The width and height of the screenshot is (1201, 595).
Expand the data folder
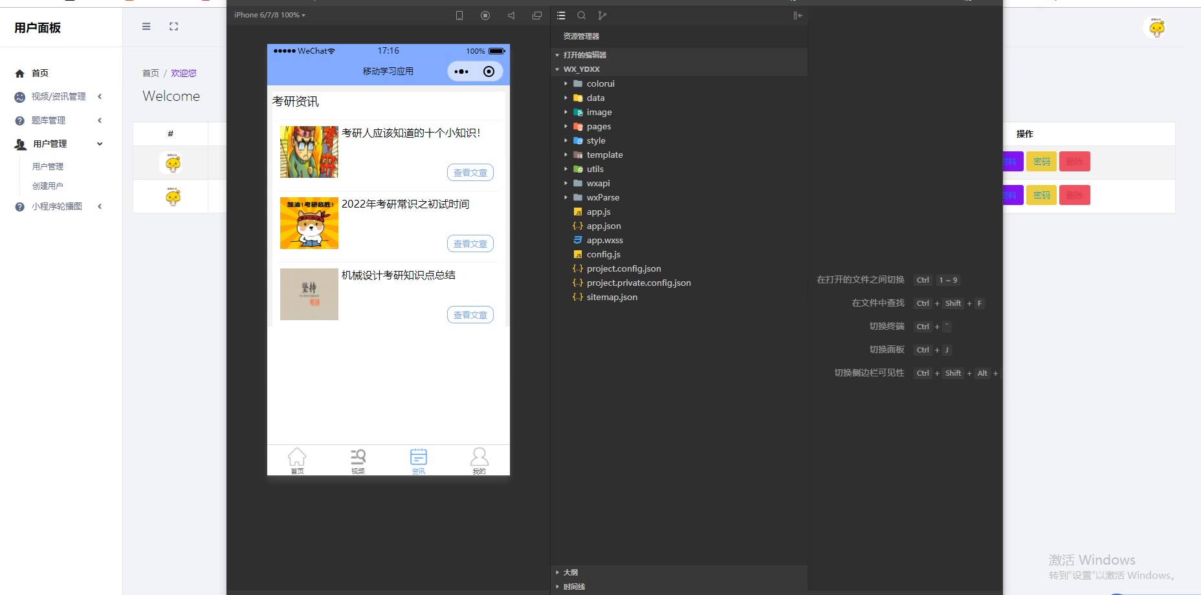point(679,98)
